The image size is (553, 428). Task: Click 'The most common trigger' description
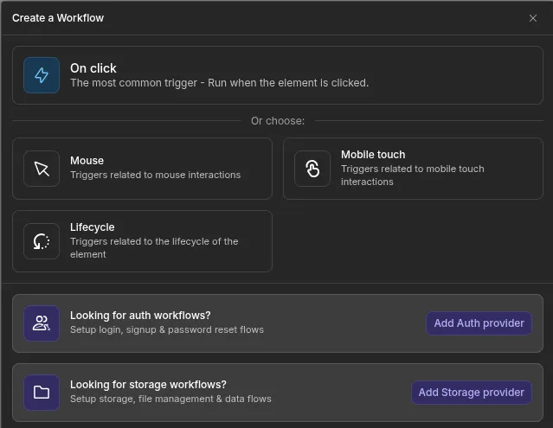(x=219, y=83)
